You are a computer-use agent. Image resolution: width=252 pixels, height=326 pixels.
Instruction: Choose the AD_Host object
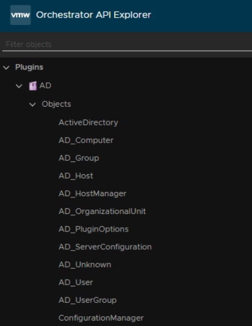pos(76,175)
